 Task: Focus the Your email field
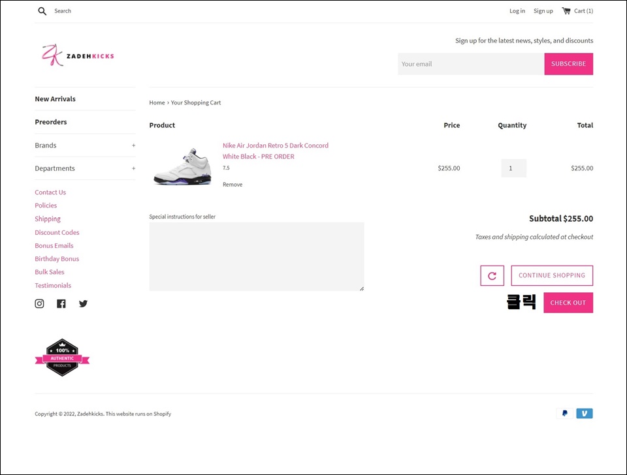471,64
